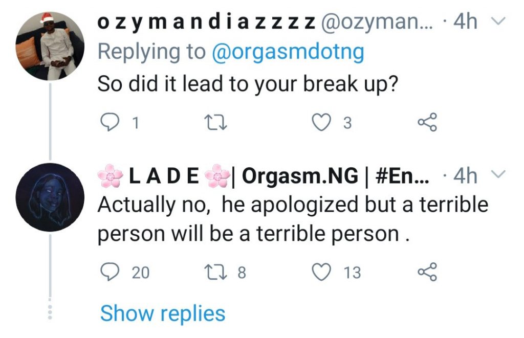Screen dimensions: 524x338
Task: Open ozymandiazzzz's profile picture
Action: [50, 47]
